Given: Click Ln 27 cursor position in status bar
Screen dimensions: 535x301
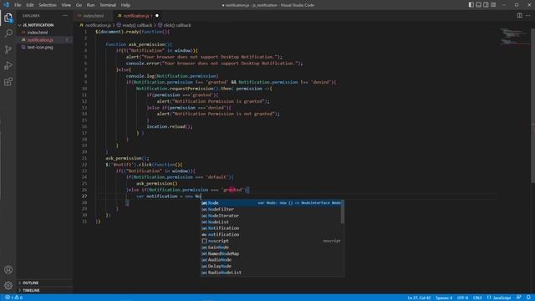Looking at the screenshot, I should (x=419, y=298).
